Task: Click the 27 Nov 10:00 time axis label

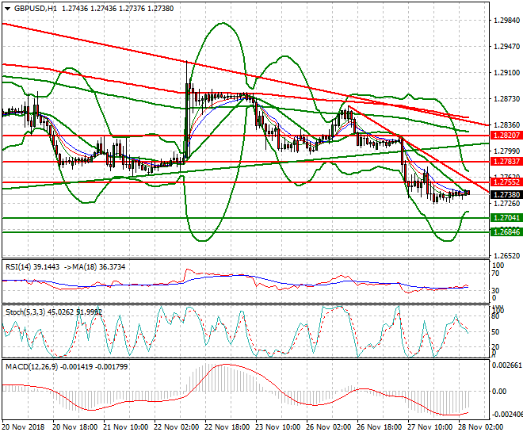Action: coord(430,427)
